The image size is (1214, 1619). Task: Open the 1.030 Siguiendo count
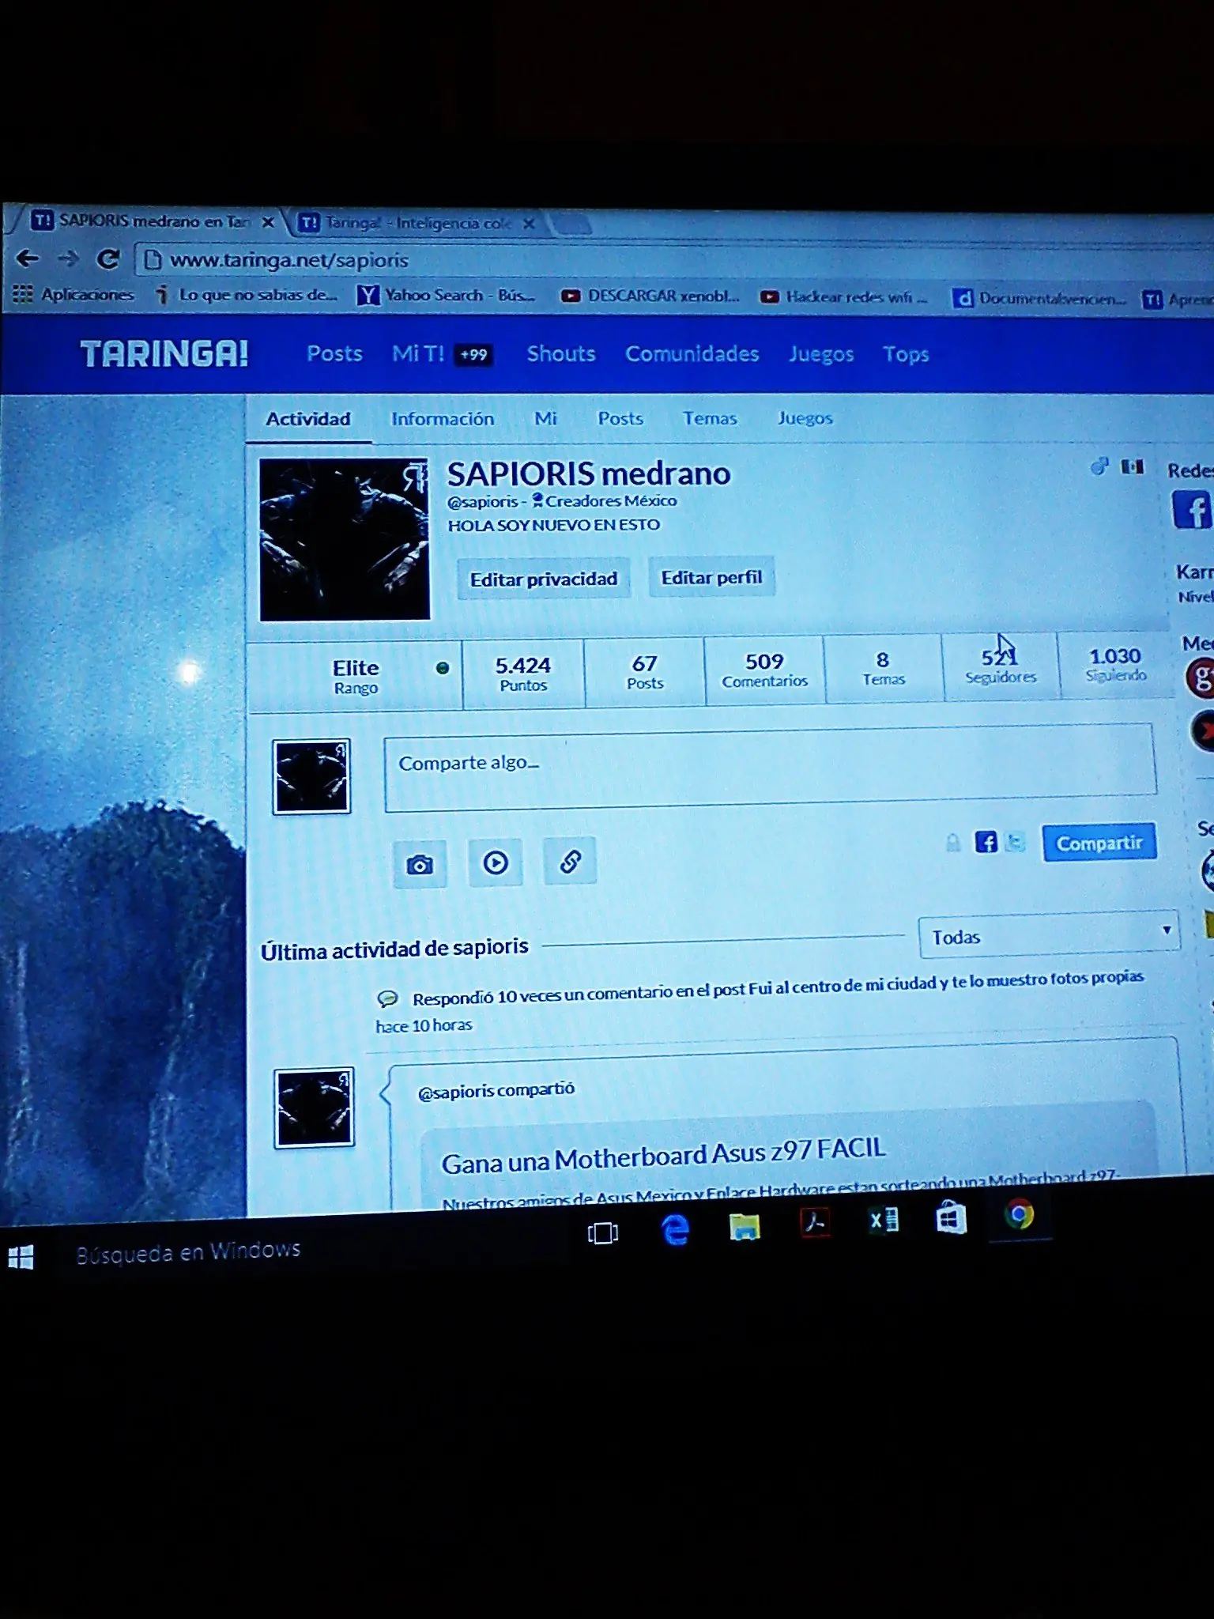pyautogui.click(x=1115, y=664)
